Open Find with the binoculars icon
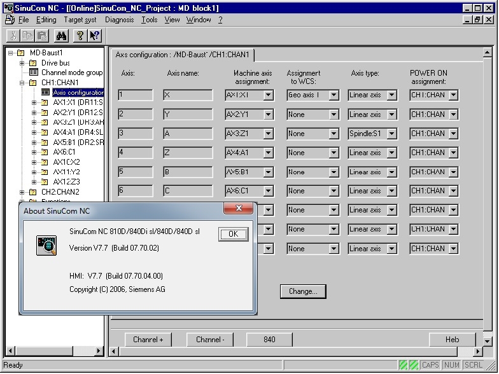 point(61,36)
